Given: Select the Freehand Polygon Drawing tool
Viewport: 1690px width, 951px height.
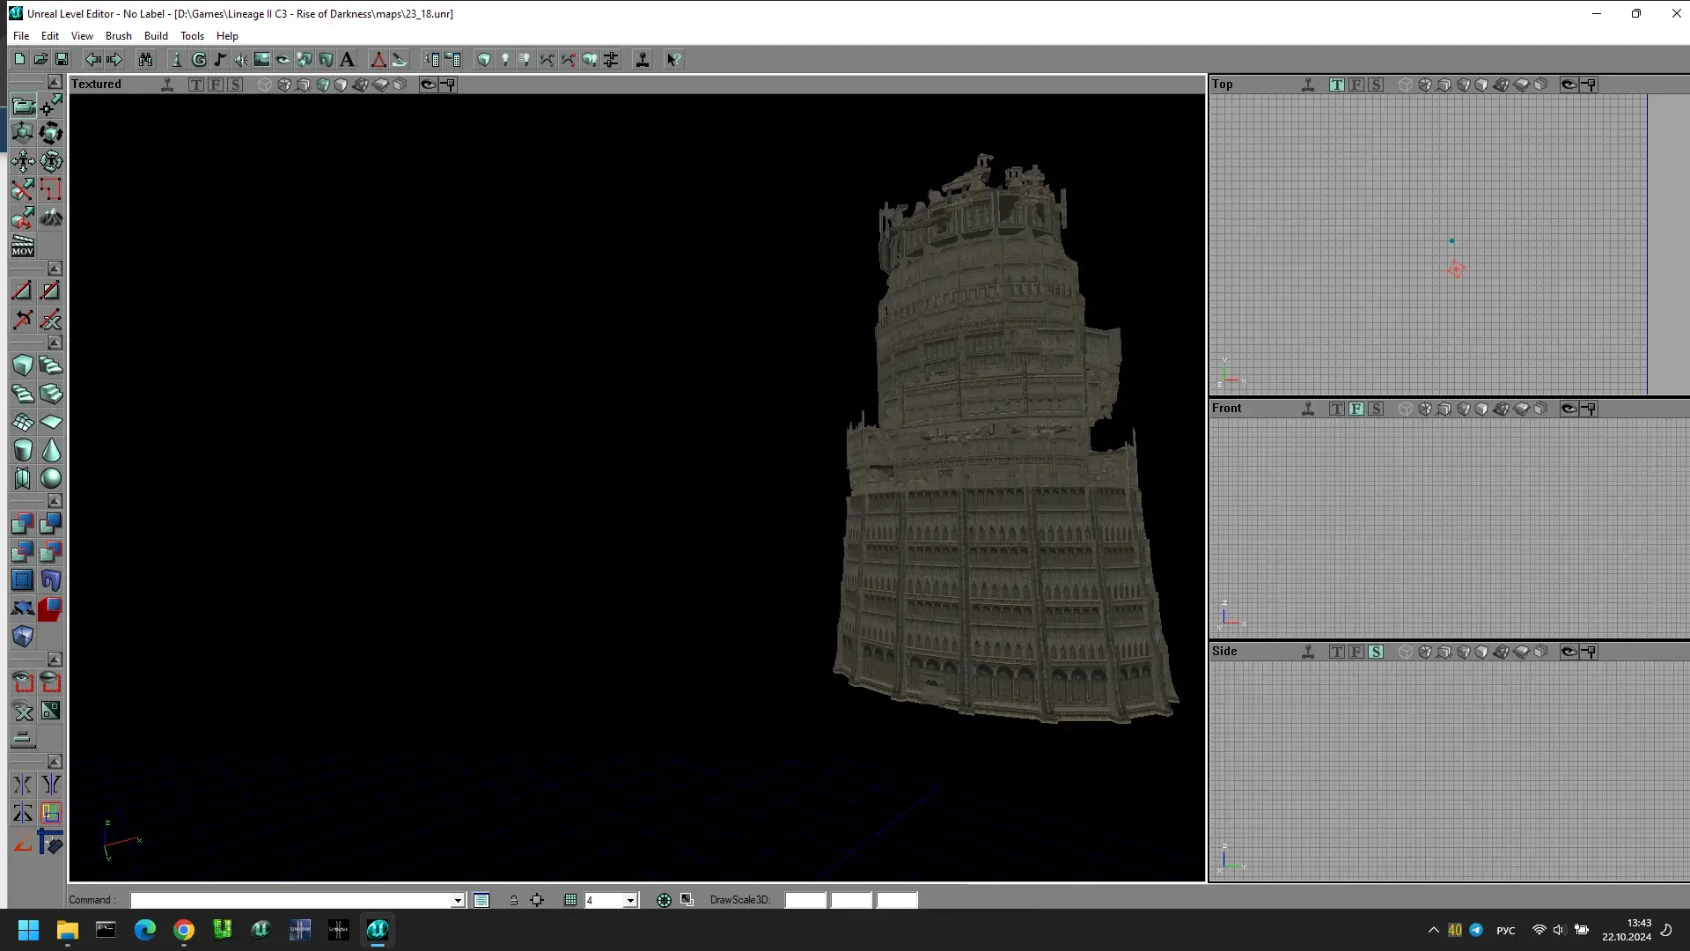Looking at the screenshot, I should [x=51, y=190].
